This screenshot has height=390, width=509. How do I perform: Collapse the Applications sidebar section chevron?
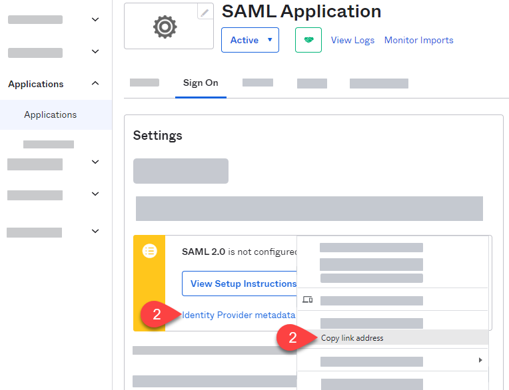point(95,84)
